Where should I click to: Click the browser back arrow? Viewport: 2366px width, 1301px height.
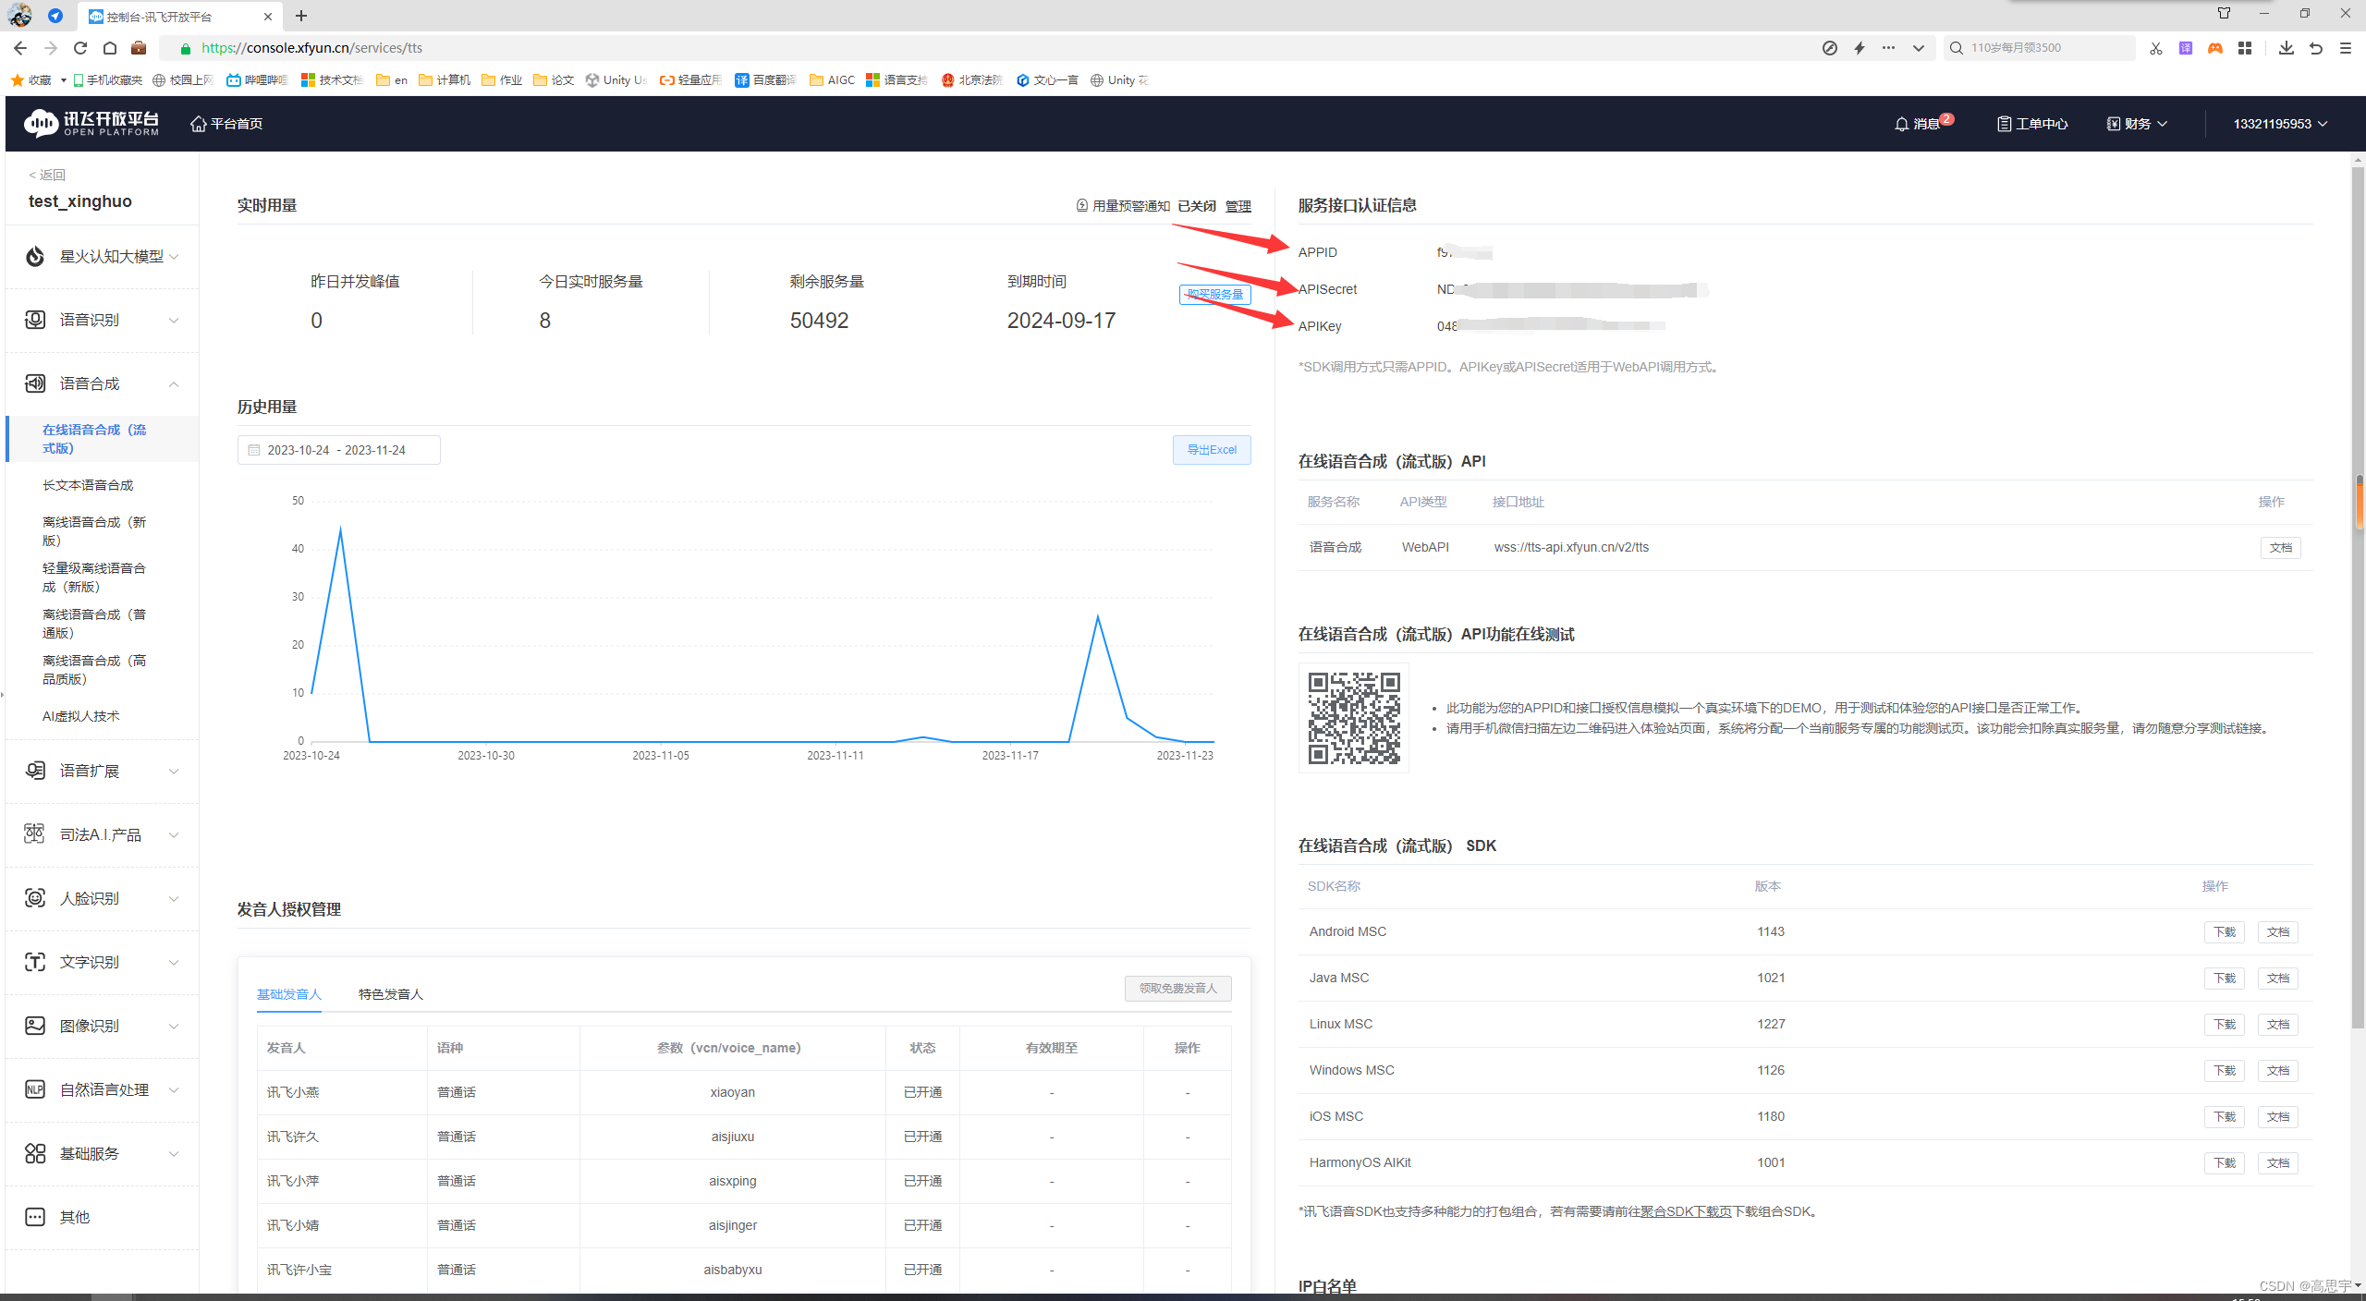coord(20,48)
